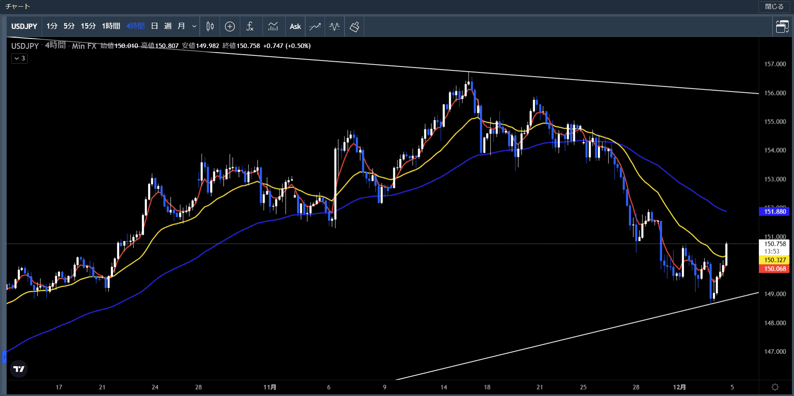Viewport: 794px width, 396px height.
Task: Click the 終値150.758 close value
Action: coord(241,46)
